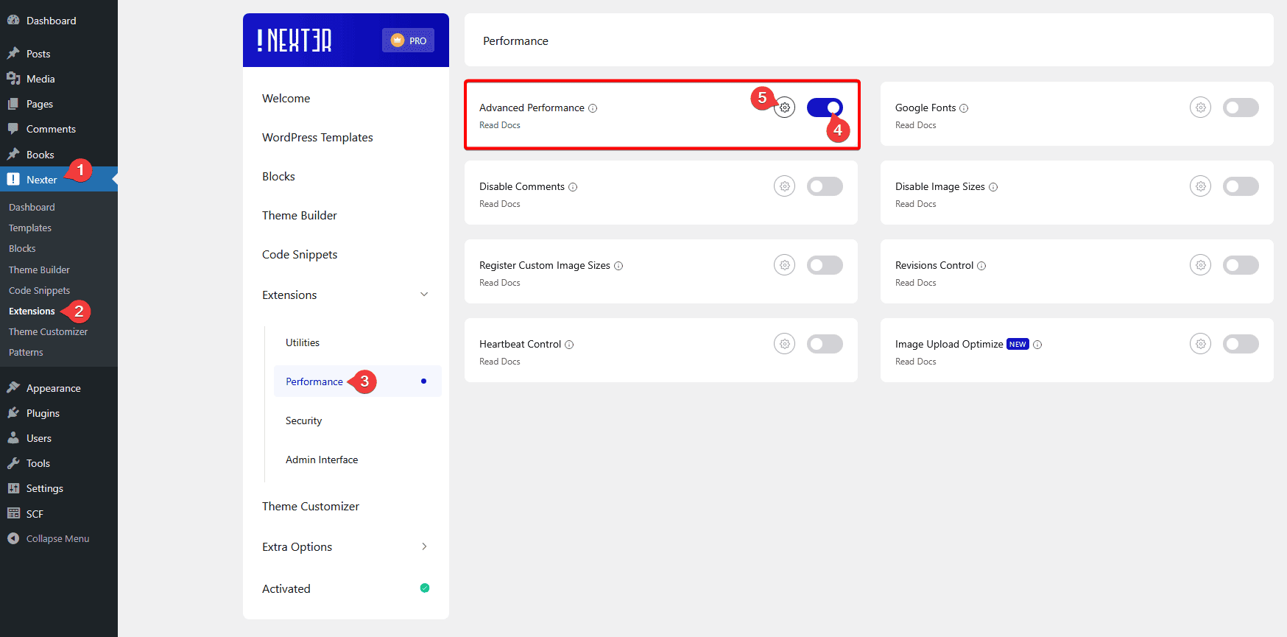The width and height of the screenshot is (1287, 637).
Task: Click info icon beside Disable Comments
Action: point(573,187)
